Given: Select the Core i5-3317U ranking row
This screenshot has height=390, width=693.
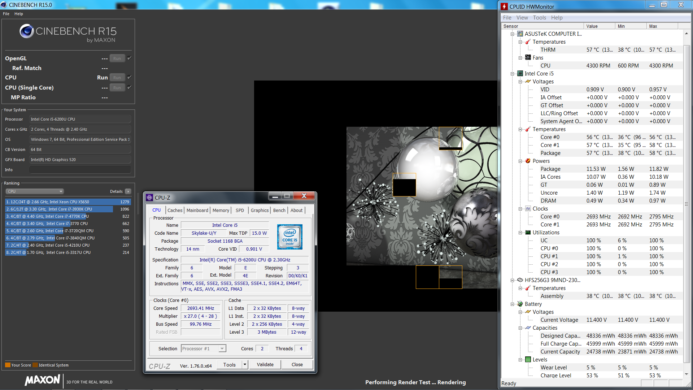Looking at the screenshot, I should pyautogui.click(x=68, y=252).
